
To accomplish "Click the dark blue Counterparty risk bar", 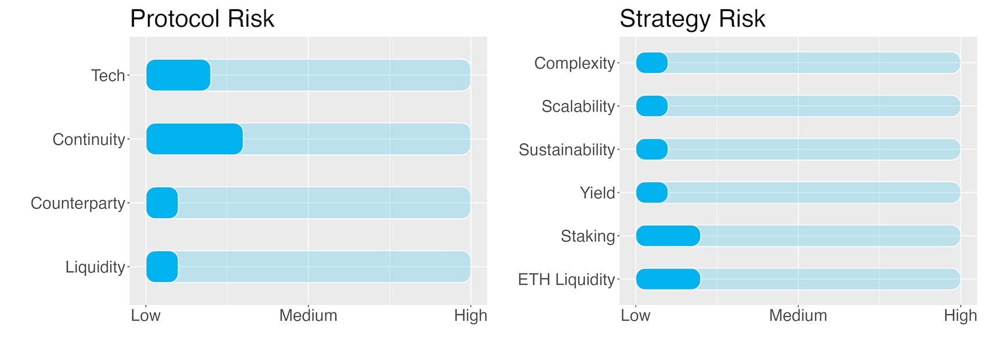I will point(162,203).
